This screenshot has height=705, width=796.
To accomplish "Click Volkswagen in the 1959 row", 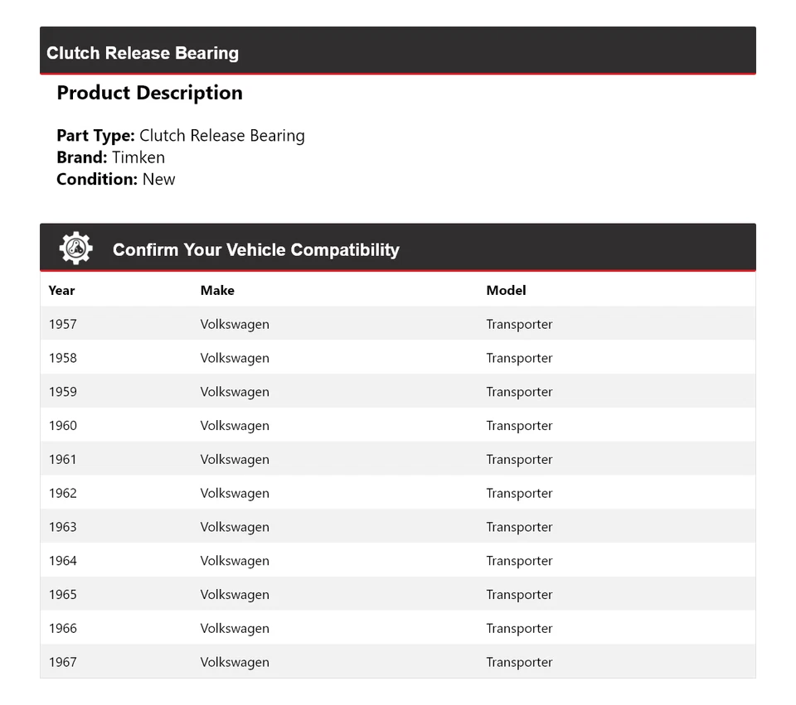I will point(235,392).
